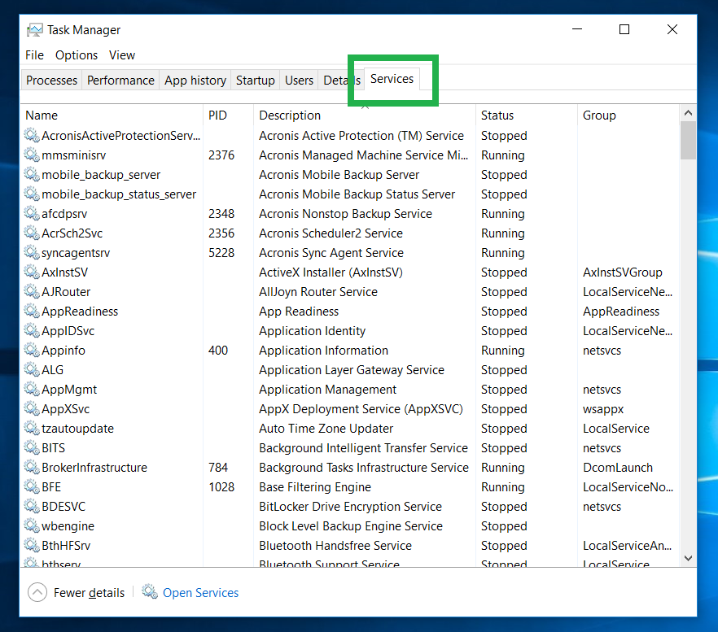Sort by the Group column header
718x632 pixels.
tap(628, 116)
